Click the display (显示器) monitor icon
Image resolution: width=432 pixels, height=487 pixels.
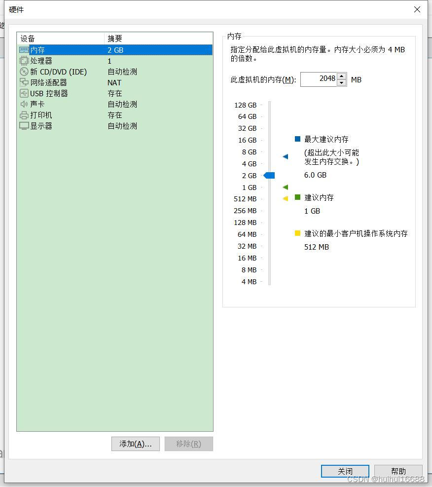click(24, 126)
